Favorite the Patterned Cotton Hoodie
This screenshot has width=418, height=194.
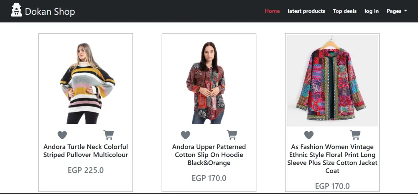(186, 135)
